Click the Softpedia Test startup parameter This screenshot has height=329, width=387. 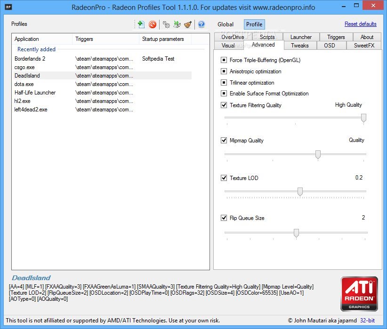tap(158, 59)
